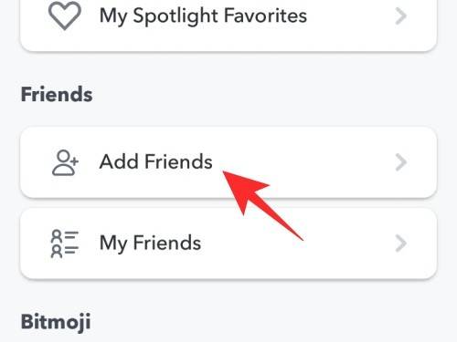
Task: Click the list lines in My Friends icon
Action: point(72,243)
